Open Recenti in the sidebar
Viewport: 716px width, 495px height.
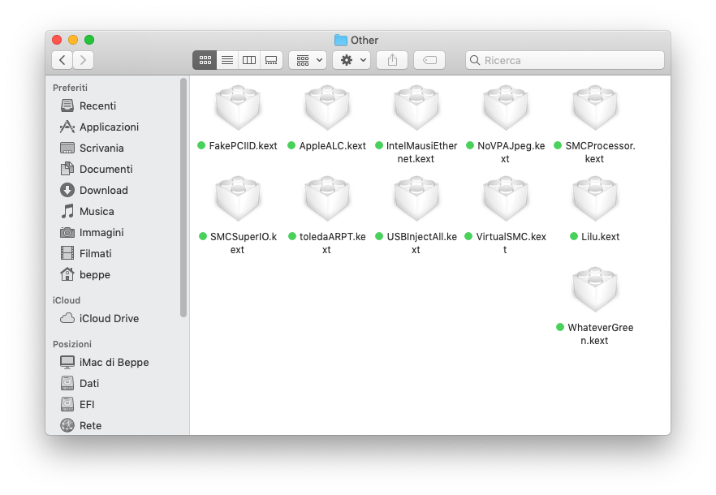tap(97, 106)
